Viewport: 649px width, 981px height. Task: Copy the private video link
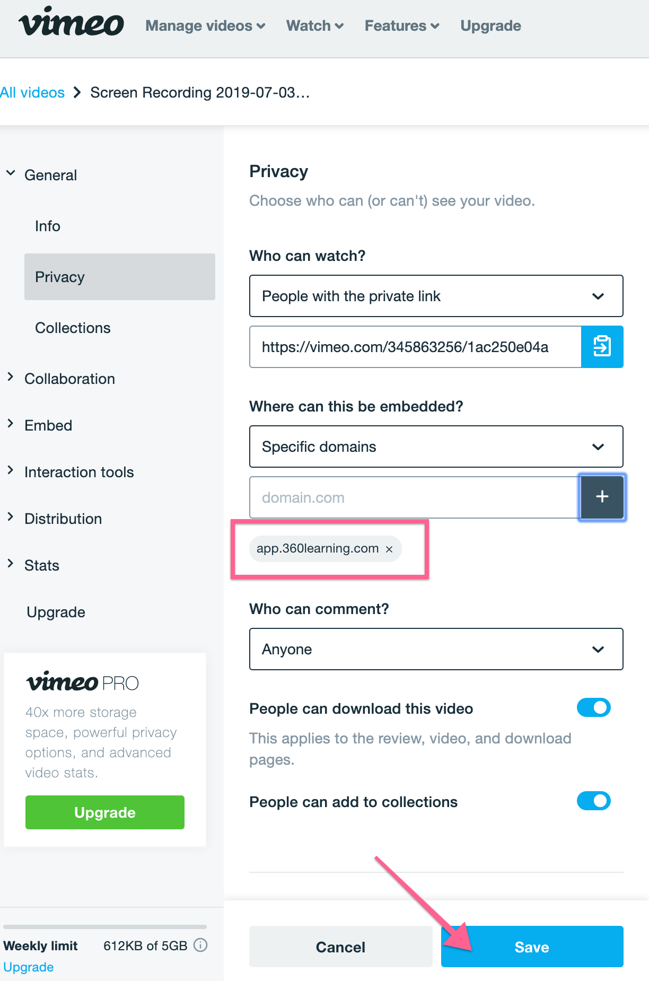pos(602,347)
